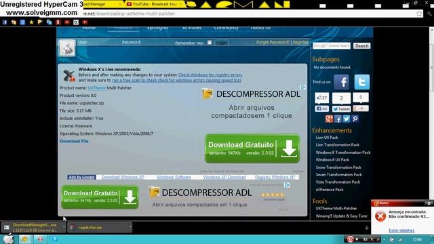This screenshot has width=434, height=244.
Task: Click the HyperCam snapshot camera icon
Action: click(x=365, y=239)
